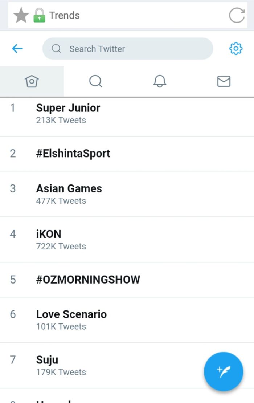Open the #OZMORNINGSHOW hashtag trend

pos(88,280)
